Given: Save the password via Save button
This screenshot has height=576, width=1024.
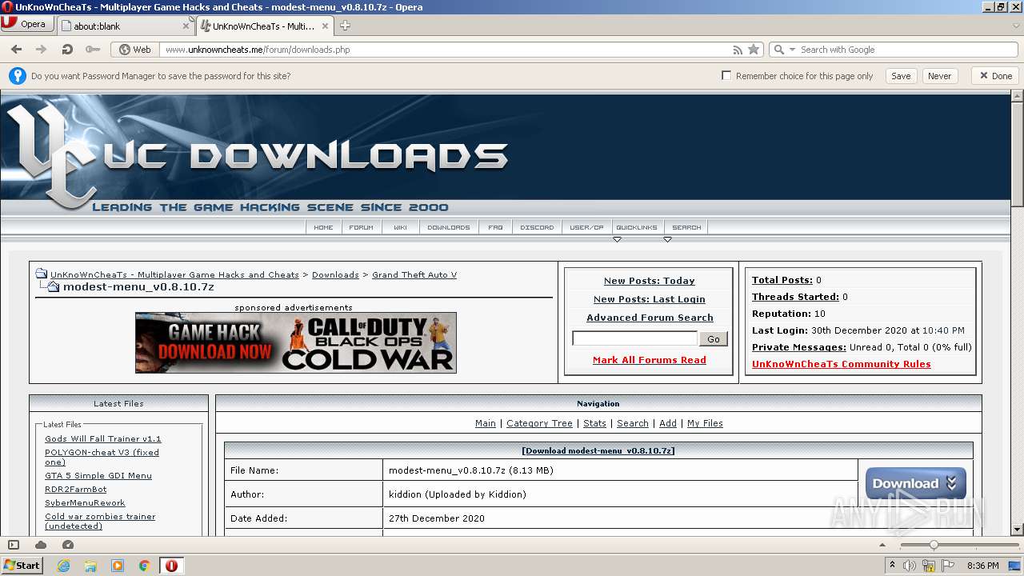Looking at the screenshot, I should [x=901, y=76].
